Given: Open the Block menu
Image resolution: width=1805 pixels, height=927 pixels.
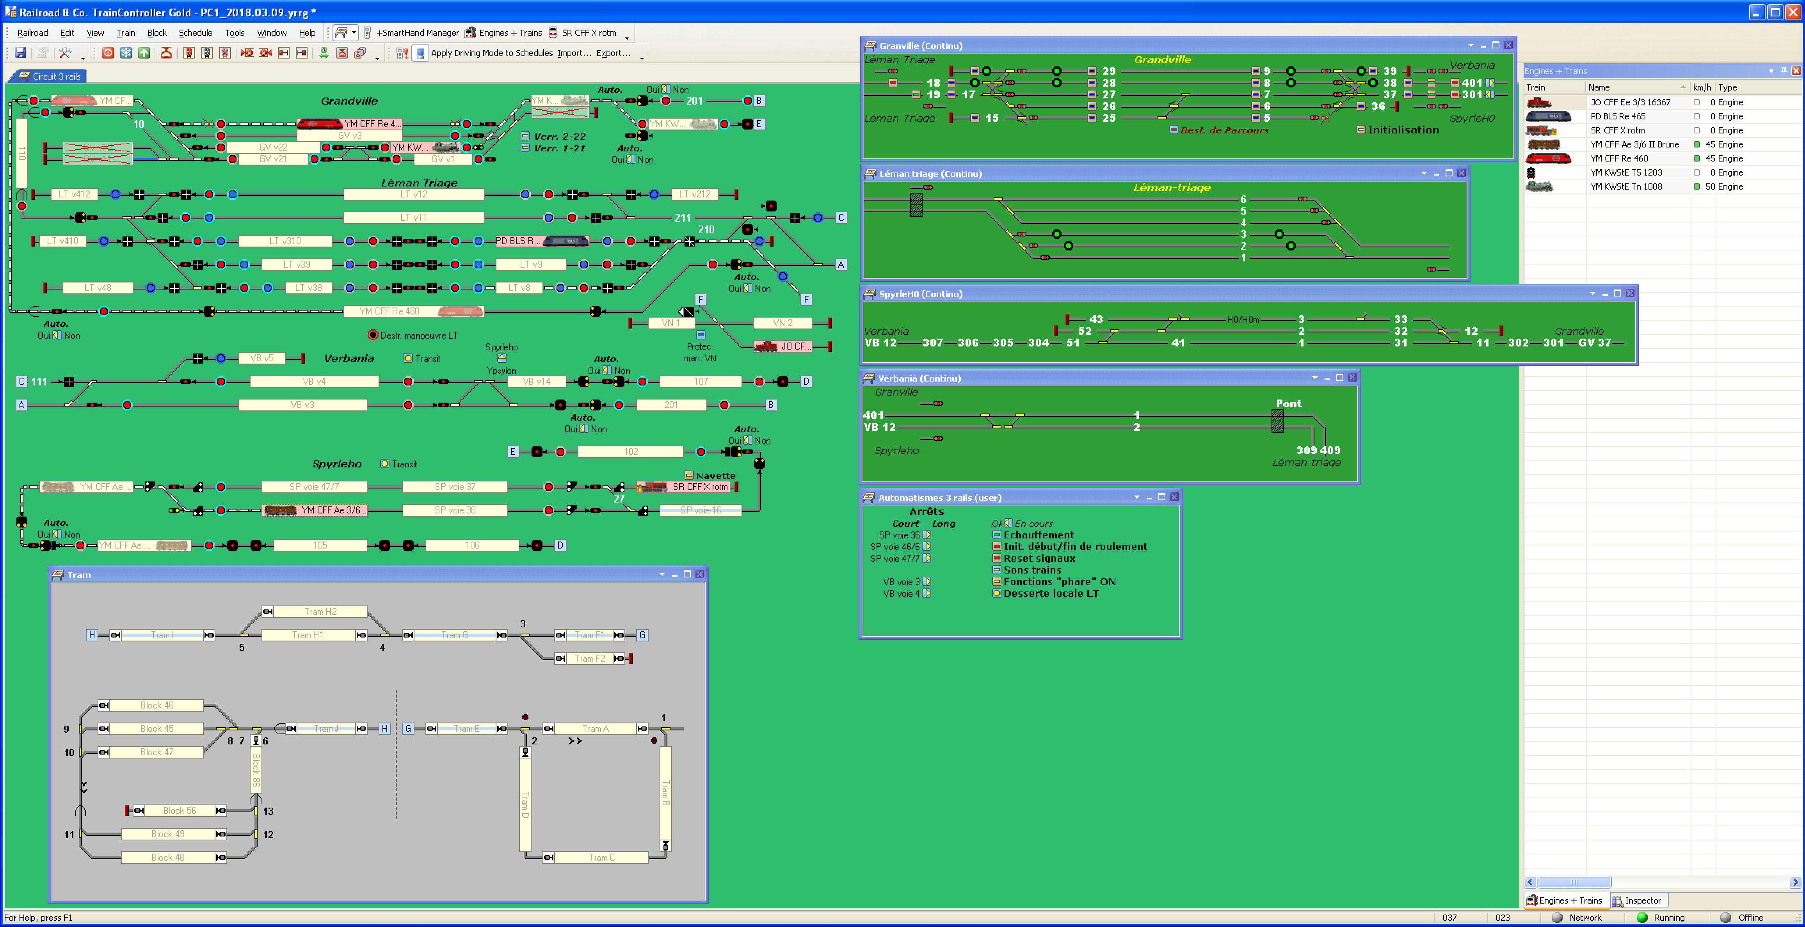Looking at the screenshot, I should [157, 33].
